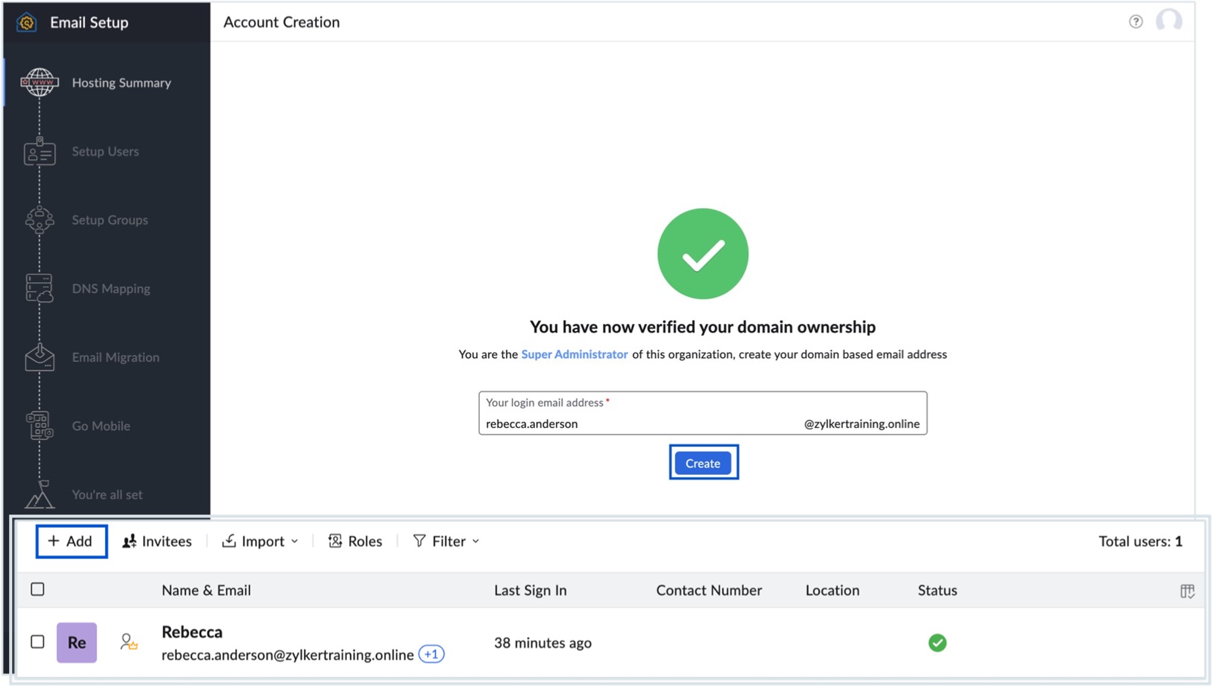This screenshot has height=686, width=1212.
Task: Click rebecca.anderson@zylkertraining.online email text
Action: click(288, 655)
